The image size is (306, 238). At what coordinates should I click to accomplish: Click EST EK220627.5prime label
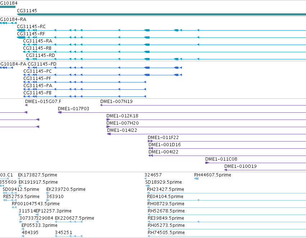(74, 218)
